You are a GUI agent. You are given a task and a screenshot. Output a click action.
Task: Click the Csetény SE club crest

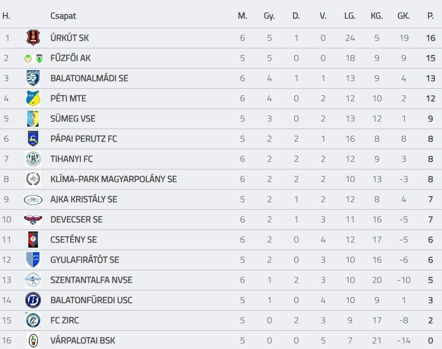(33, 240)
